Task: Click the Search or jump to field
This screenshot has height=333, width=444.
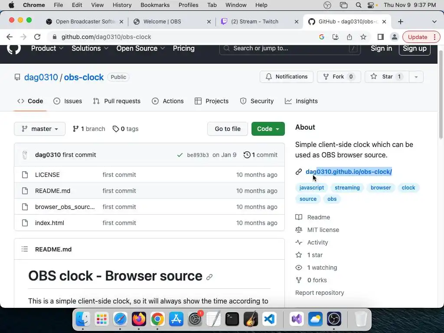Action: click(290, 49)
